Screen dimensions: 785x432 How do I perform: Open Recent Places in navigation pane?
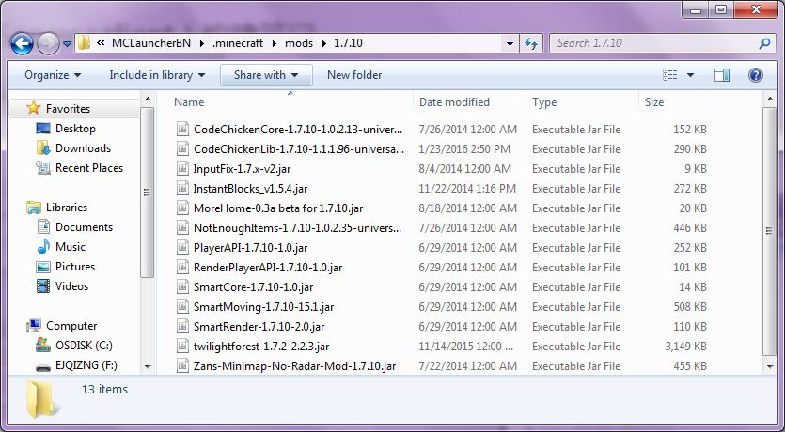pyautogui.click(x=88, y=168)
